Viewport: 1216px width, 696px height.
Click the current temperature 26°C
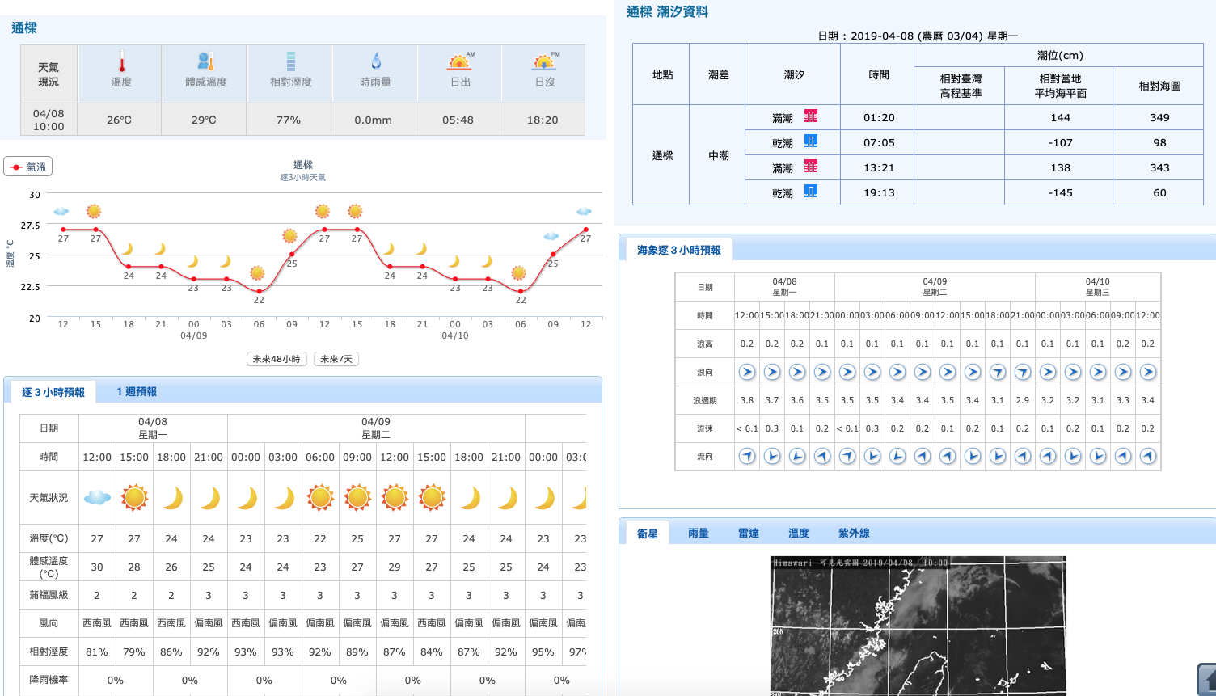coord(119,120)
